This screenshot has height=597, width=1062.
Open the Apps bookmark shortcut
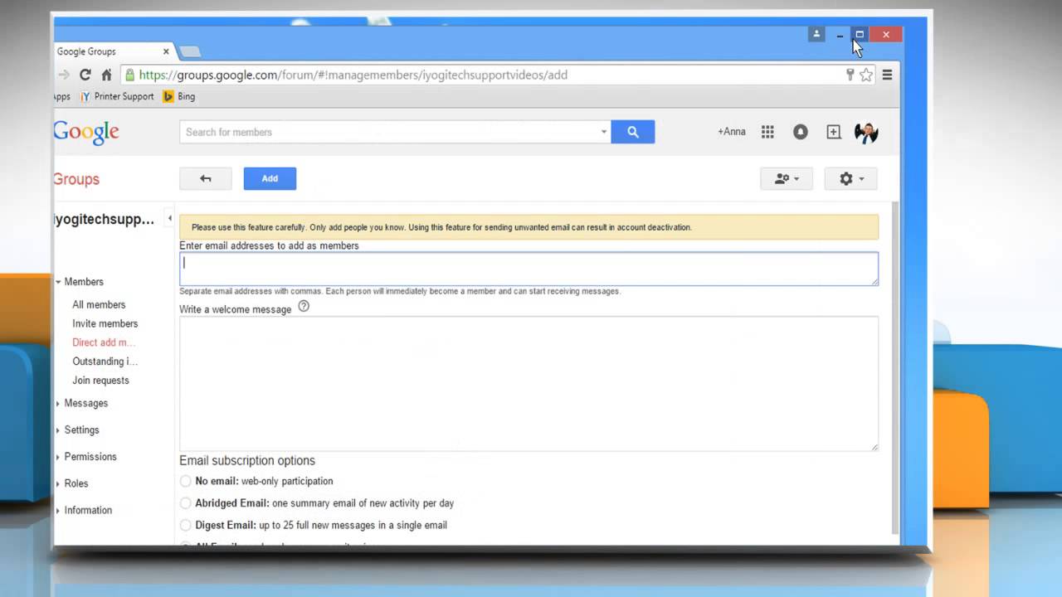tap(62, 96)
